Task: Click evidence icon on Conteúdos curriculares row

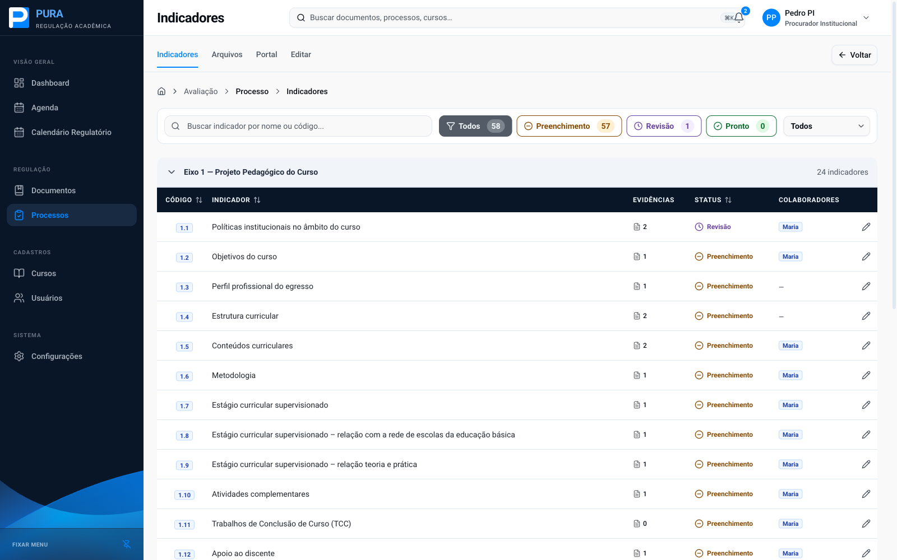Action: click(637, 346)
